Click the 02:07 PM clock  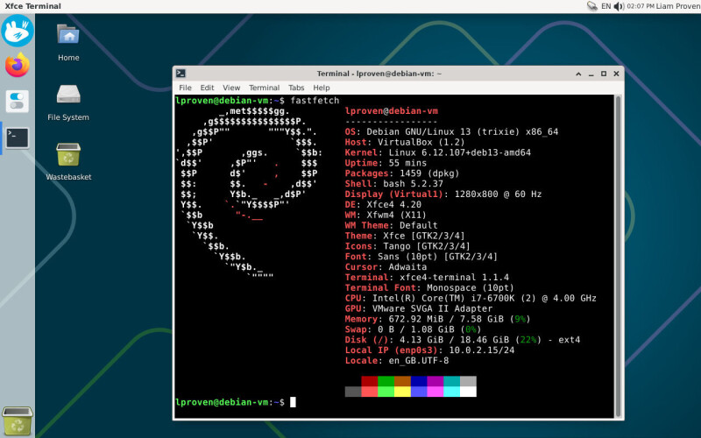pyautogui.click(x=641, y=6)
